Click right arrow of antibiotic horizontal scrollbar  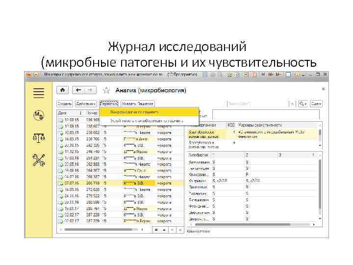tap(314, 224)
